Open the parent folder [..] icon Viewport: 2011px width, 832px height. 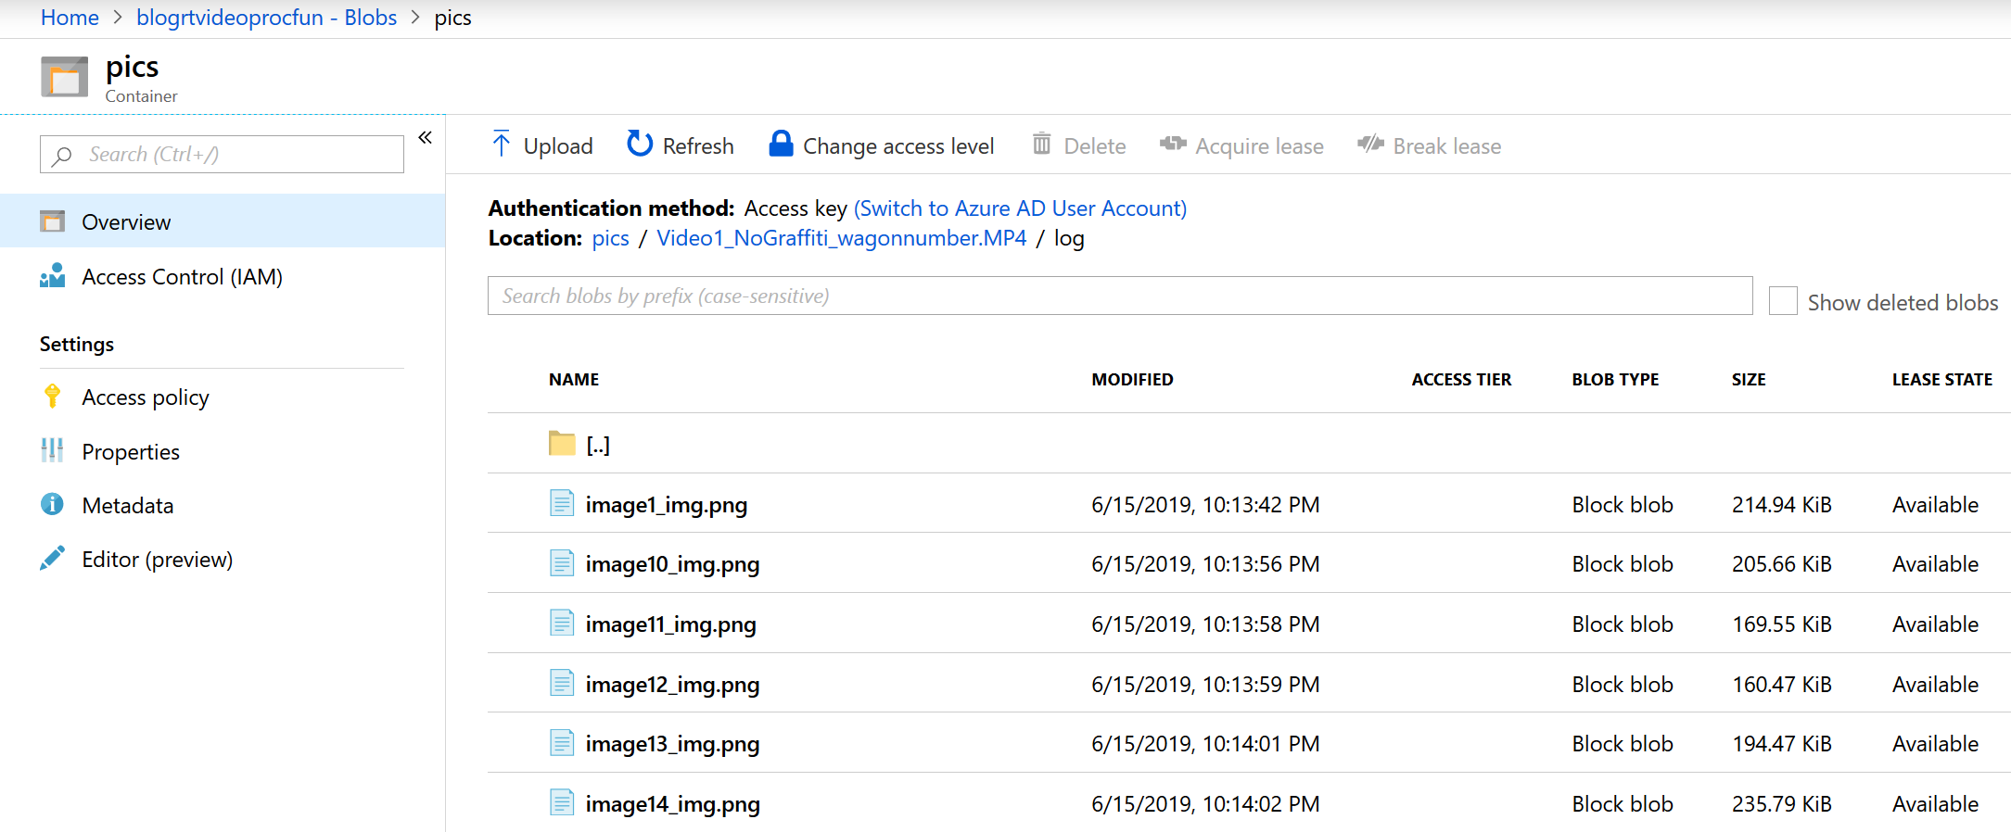pos(562,444)
